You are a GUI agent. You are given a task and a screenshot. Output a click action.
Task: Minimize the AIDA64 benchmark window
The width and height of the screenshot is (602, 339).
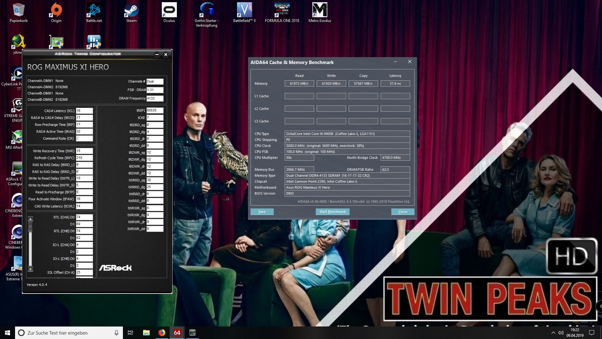tap(395, 62)
